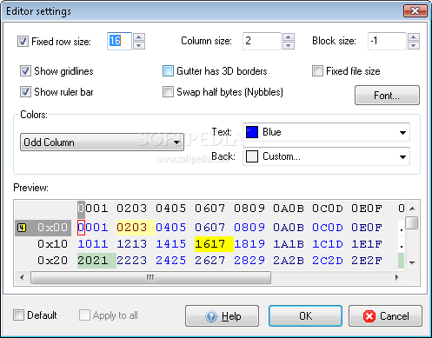432x338 pixels.
Task: Click the Block size input field
Action: tap(387, 41)
